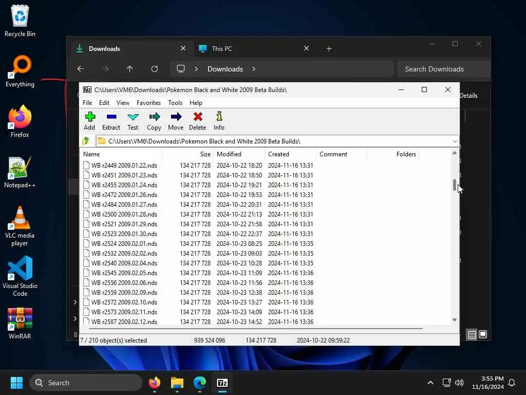Switch to the Downloads tab in Explorer
526x395 pixels.
pos(131,49)
